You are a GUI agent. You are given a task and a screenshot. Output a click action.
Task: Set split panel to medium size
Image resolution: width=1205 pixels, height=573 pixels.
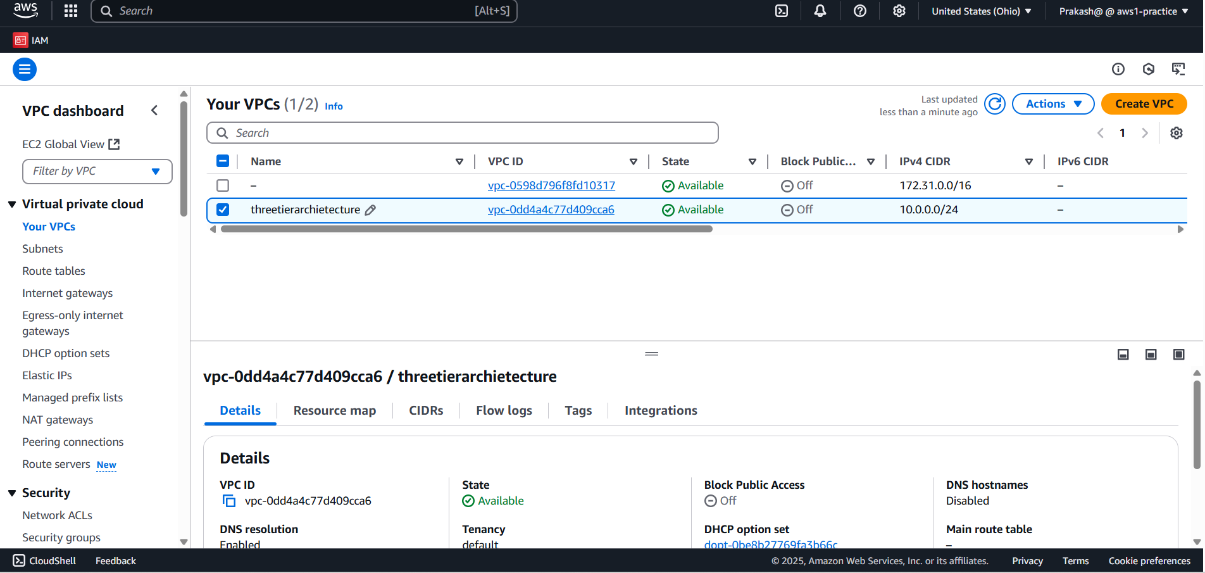pos(1151,355)
